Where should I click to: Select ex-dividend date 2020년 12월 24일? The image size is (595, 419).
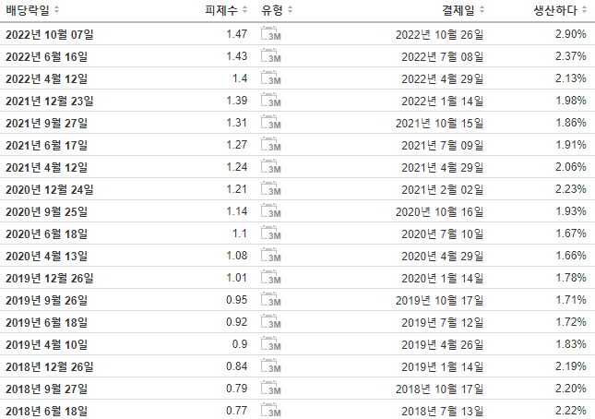coord(50,190)
